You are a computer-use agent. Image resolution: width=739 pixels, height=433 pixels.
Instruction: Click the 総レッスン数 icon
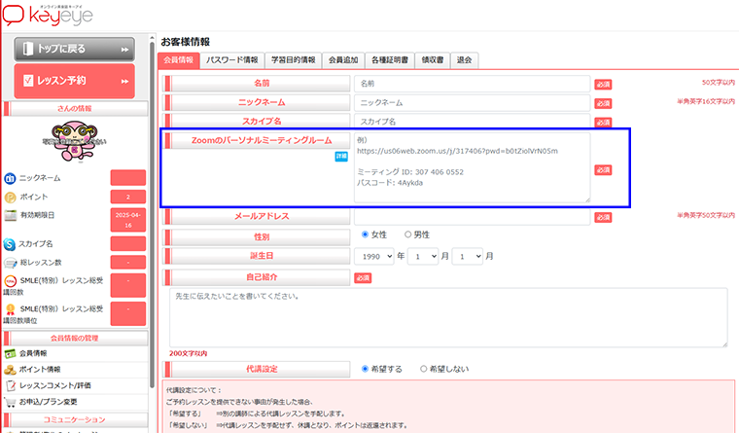10,263
